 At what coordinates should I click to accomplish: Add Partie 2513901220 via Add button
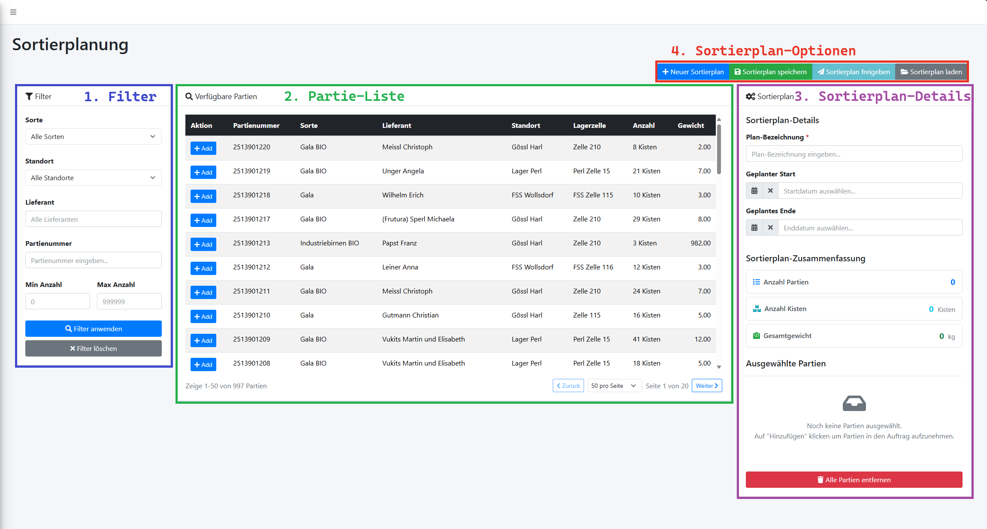click(x=203, y=148)
